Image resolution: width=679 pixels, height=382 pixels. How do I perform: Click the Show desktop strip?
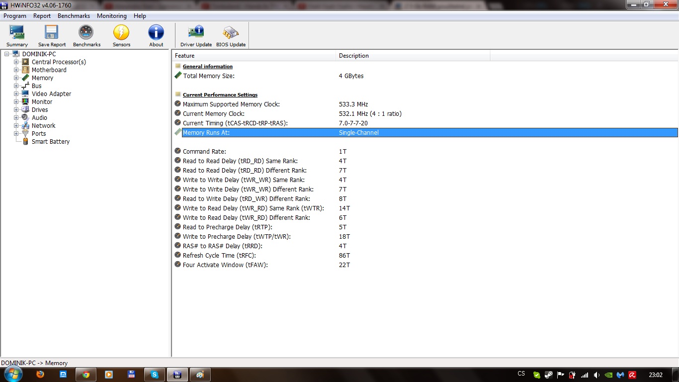pos(676,375)
